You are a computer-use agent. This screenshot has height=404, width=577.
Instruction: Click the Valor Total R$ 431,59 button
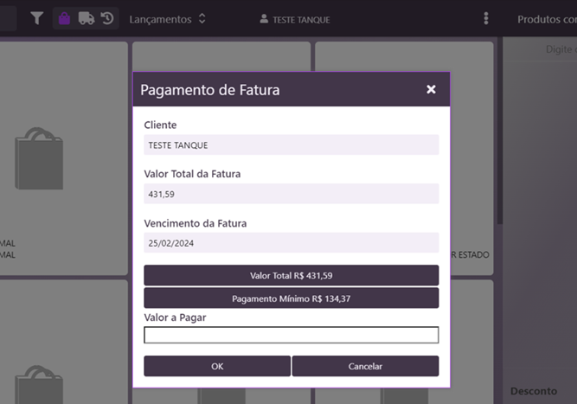291,275
